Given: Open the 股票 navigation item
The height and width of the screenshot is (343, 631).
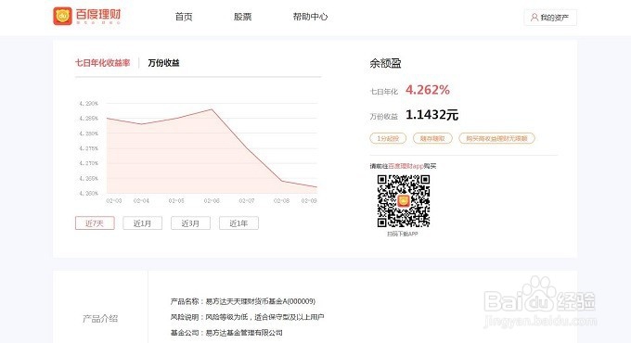Looking at the screenshot, I should pos(243,17).
